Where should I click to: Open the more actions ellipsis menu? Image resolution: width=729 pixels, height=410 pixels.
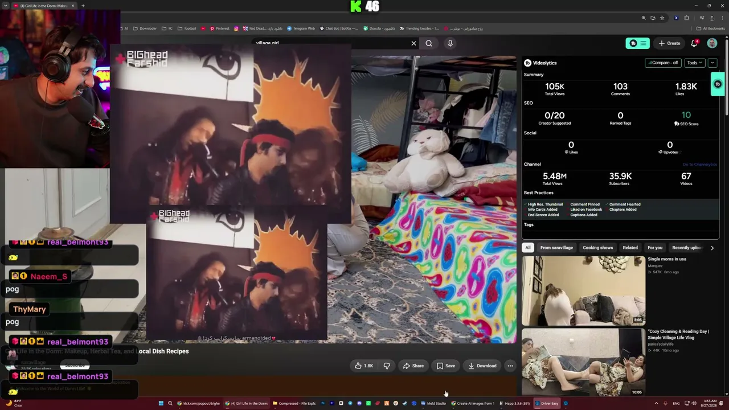point(510,366)
